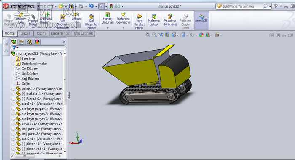Click the feature tree horizontal scrollbar
This screenshot has height=160, width=295.
36,156
